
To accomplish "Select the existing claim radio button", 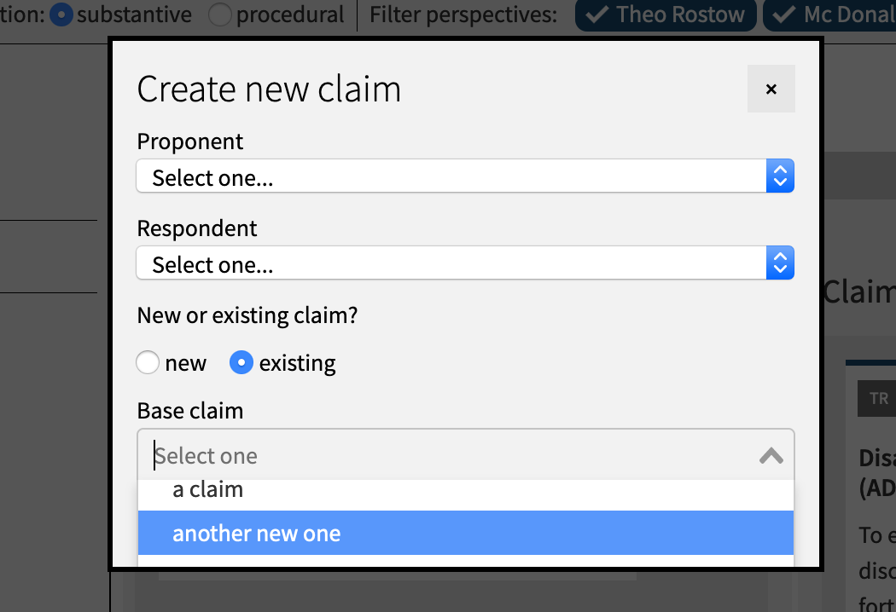I will (241, 362).
